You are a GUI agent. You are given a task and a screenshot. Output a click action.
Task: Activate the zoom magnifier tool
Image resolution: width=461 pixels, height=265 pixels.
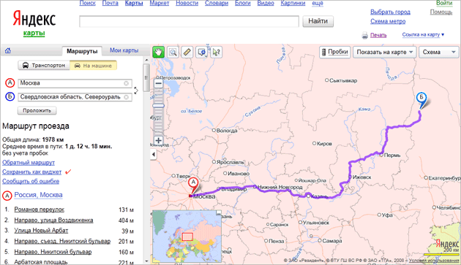(x=173, y=53)
